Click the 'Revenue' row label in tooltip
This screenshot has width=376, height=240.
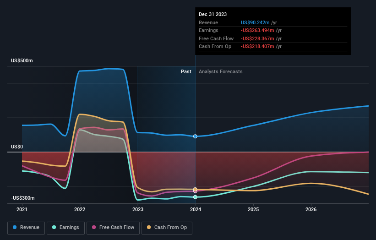(208, 22)
